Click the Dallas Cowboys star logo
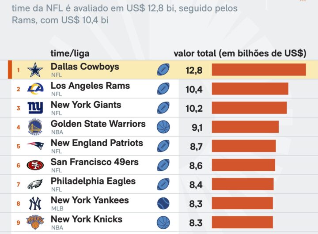 35,70
